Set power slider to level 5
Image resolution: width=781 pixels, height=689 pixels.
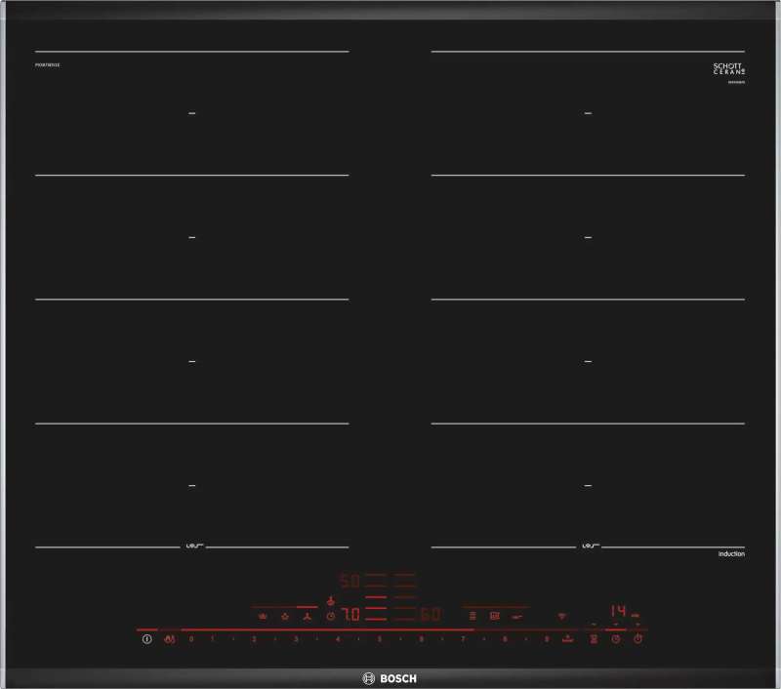coord(379,639)
